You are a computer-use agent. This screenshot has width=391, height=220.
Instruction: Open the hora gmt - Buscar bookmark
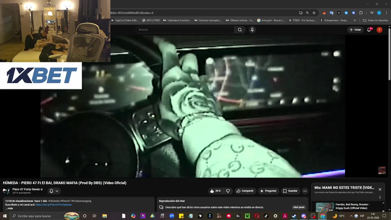click(x=271, y=20)
